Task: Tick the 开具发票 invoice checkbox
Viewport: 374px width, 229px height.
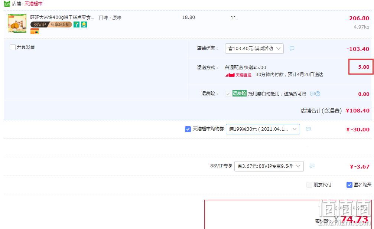Action: click(13, 47)
